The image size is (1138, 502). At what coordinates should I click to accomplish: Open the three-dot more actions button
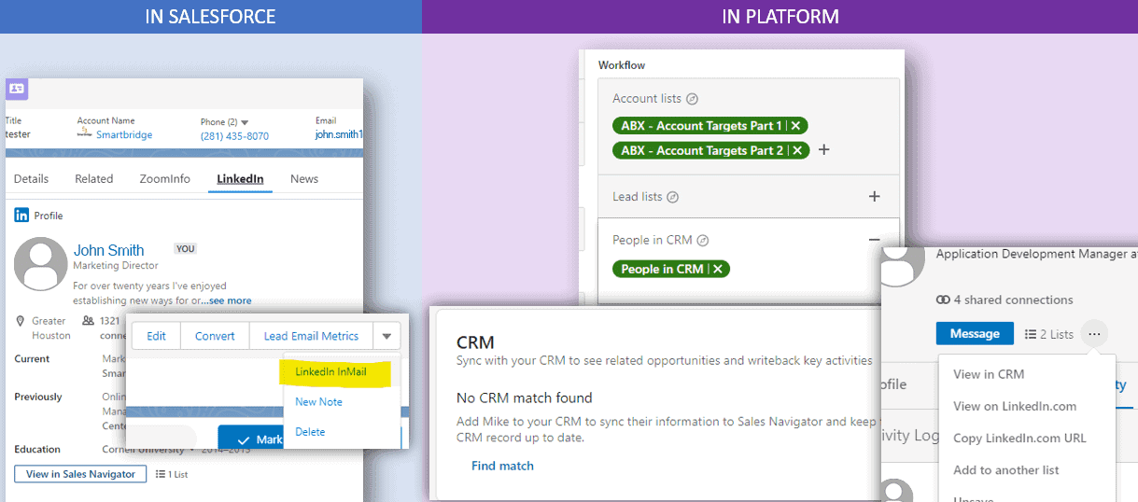coord(1095,333)
